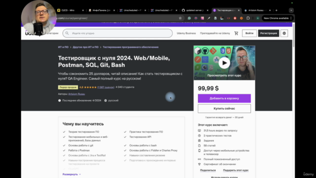Screen dimensions: 316x178
Task: Close the active Тестировщик tab
Action: click(238, 10)
